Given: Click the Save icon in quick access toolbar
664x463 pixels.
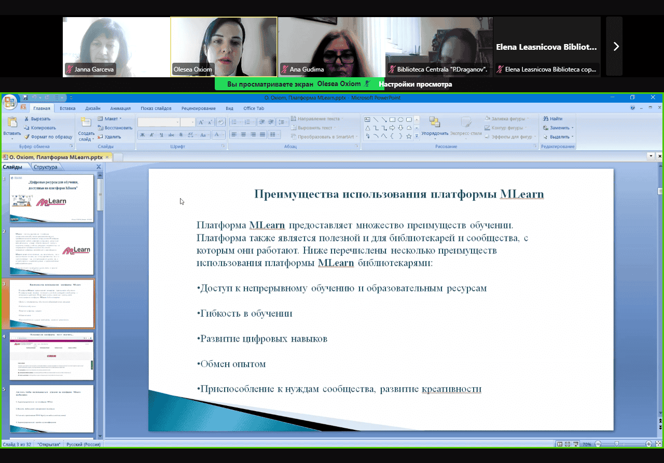Looking at the screenshot, I should (x=24, y=97).
